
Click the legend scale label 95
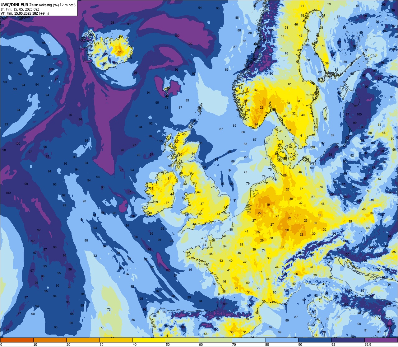coord(333,345)
